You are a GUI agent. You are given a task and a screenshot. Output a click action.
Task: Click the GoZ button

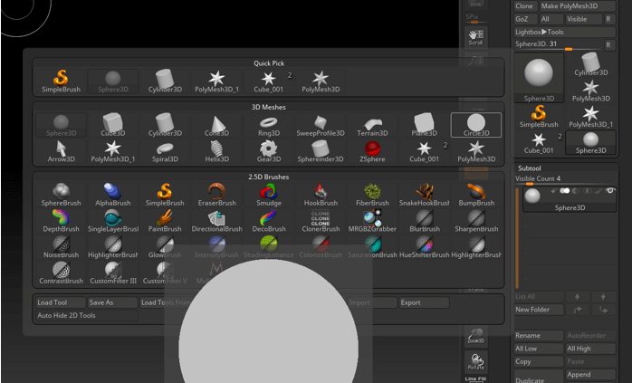525,19
